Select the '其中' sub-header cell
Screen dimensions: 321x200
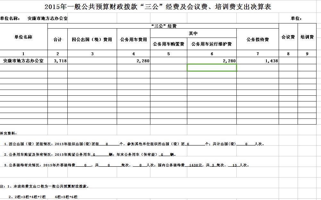[x=193, y=33]
